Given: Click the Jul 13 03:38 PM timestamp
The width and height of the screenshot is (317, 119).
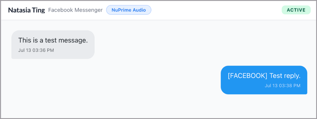Looking at the screenshot, I should (x=283, y=85).
